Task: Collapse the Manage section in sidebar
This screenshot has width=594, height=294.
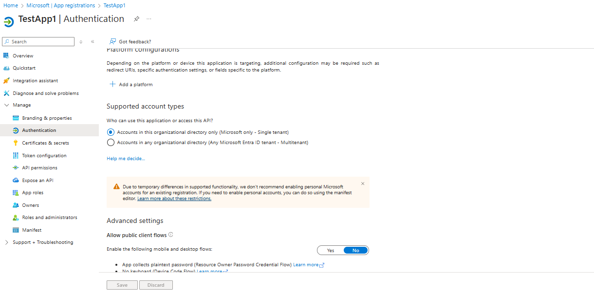Action: [6, 105]
